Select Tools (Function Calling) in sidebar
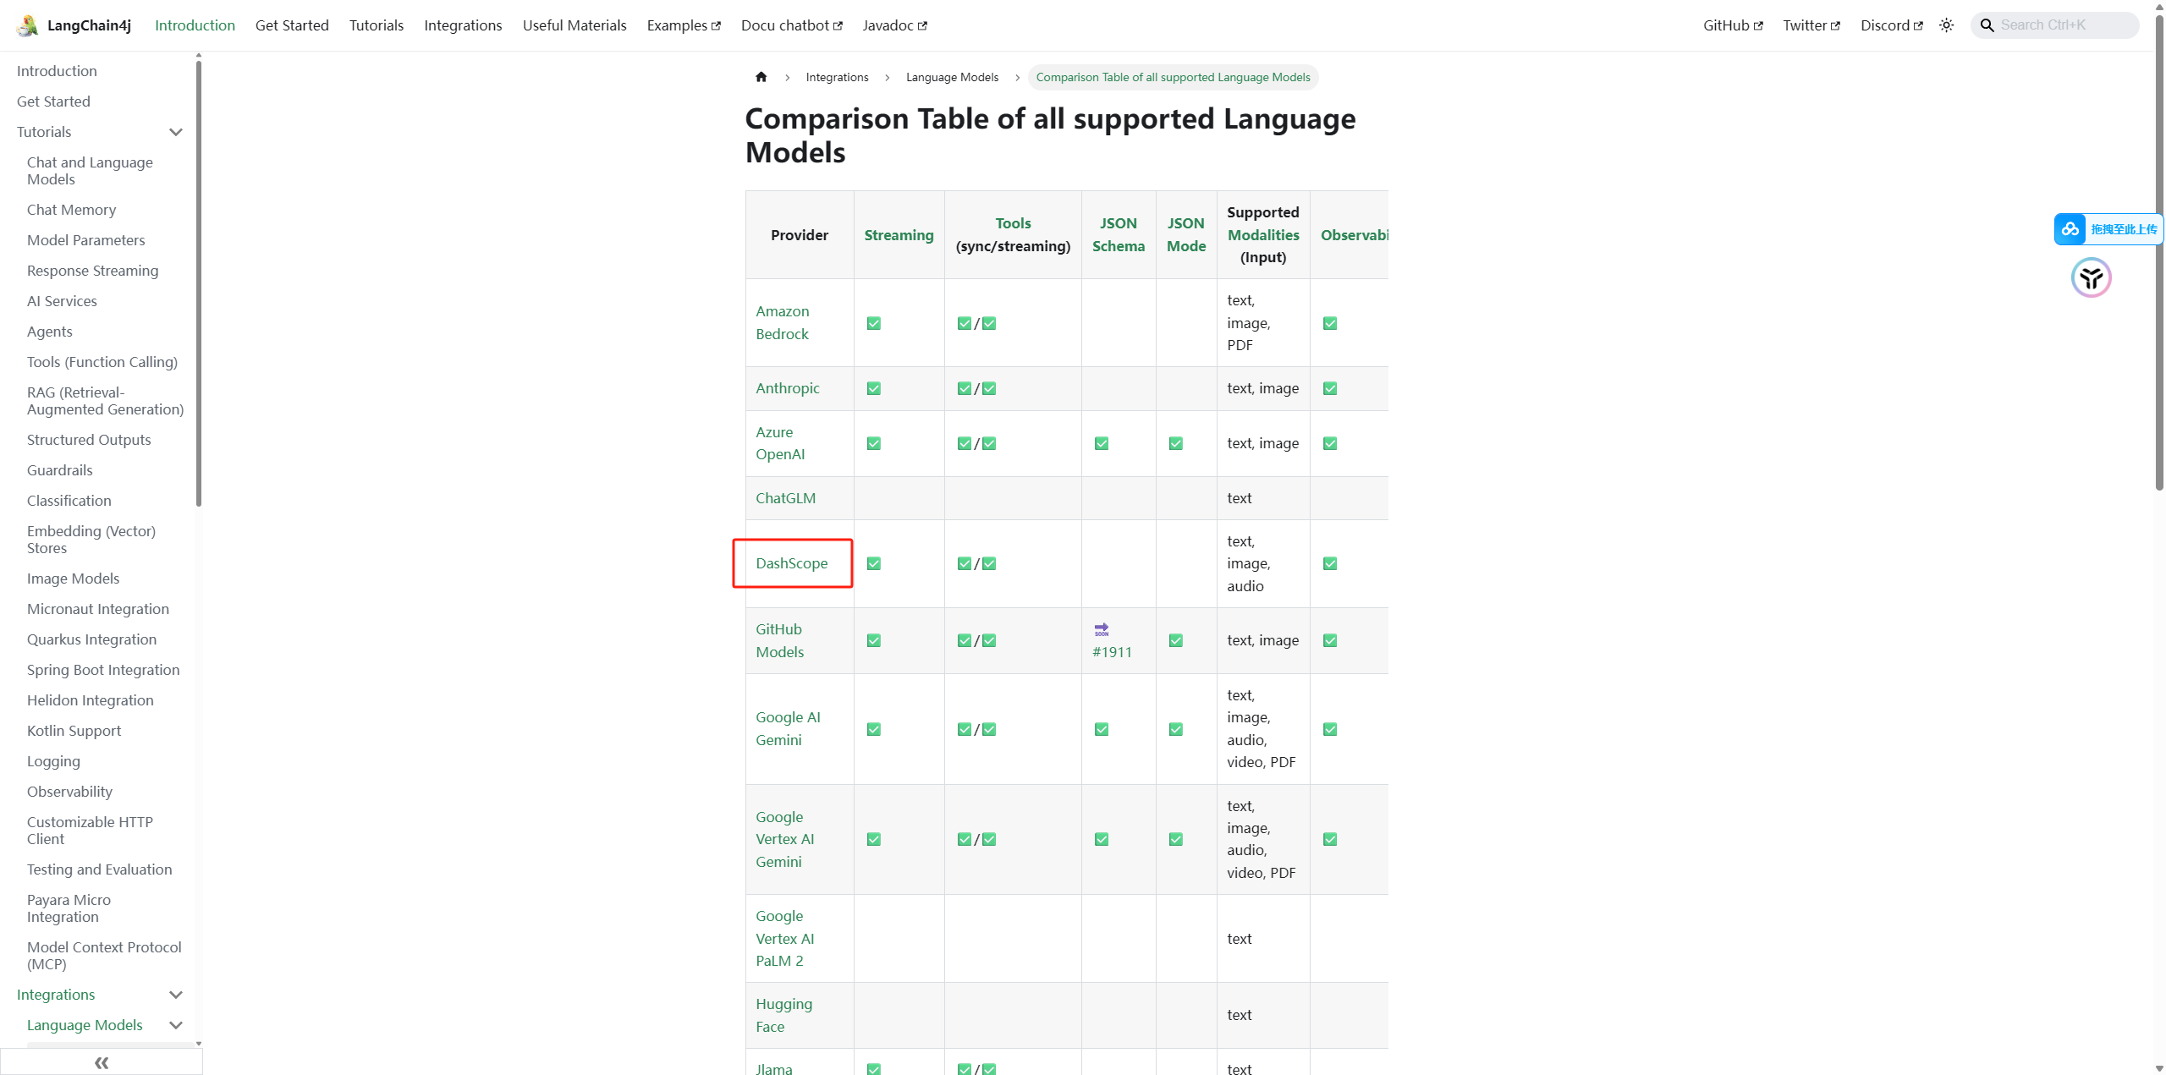 click(x=102, y=362)
